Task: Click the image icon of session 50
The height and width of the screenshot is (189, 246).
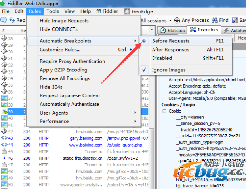Action: (x=4, y=185)
